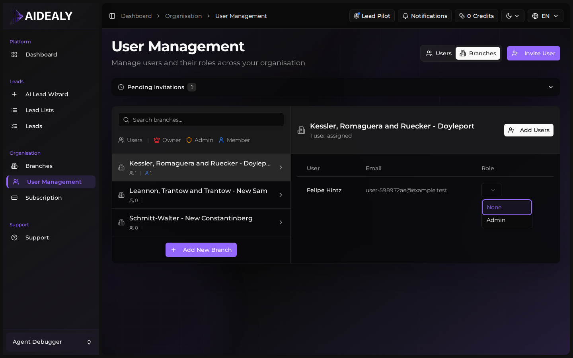This screenshot has width=573, height=358.
Task: Open Support page in sidebar
Action: coord(51,237)
